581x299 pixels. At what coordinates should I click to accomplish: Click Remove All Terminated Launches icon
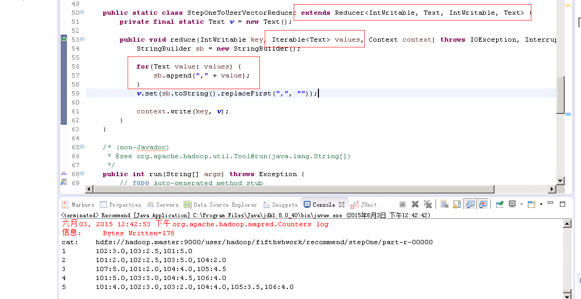click(428, 204)
